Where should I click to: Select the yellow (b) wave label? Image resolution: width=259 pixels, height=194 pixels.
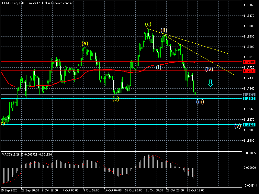pos(116,99)
